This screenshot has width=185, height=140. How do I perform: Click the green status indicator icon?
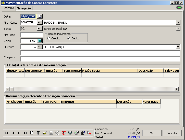(179, 8)
